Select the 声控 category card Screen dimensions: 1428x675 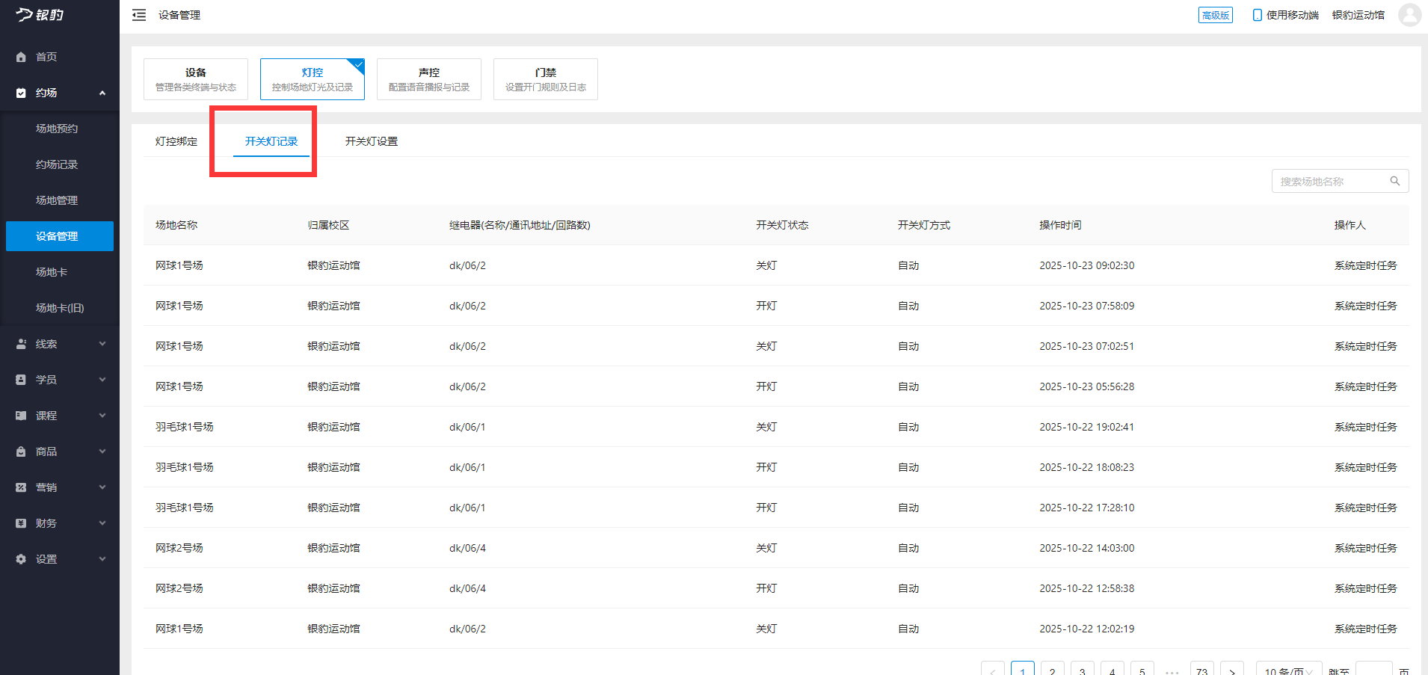(428, 79)
